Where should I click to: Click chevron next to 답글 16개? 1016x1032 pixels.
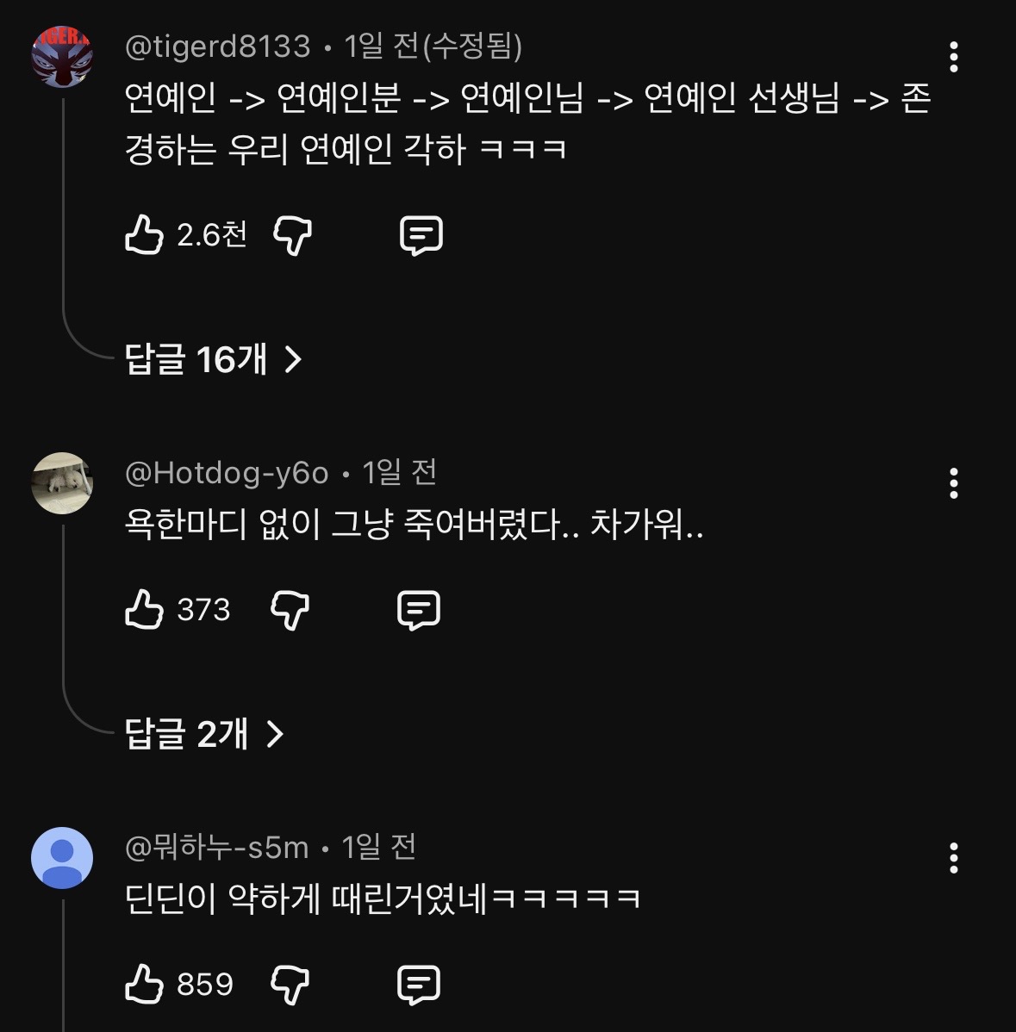tap(293, 359)
